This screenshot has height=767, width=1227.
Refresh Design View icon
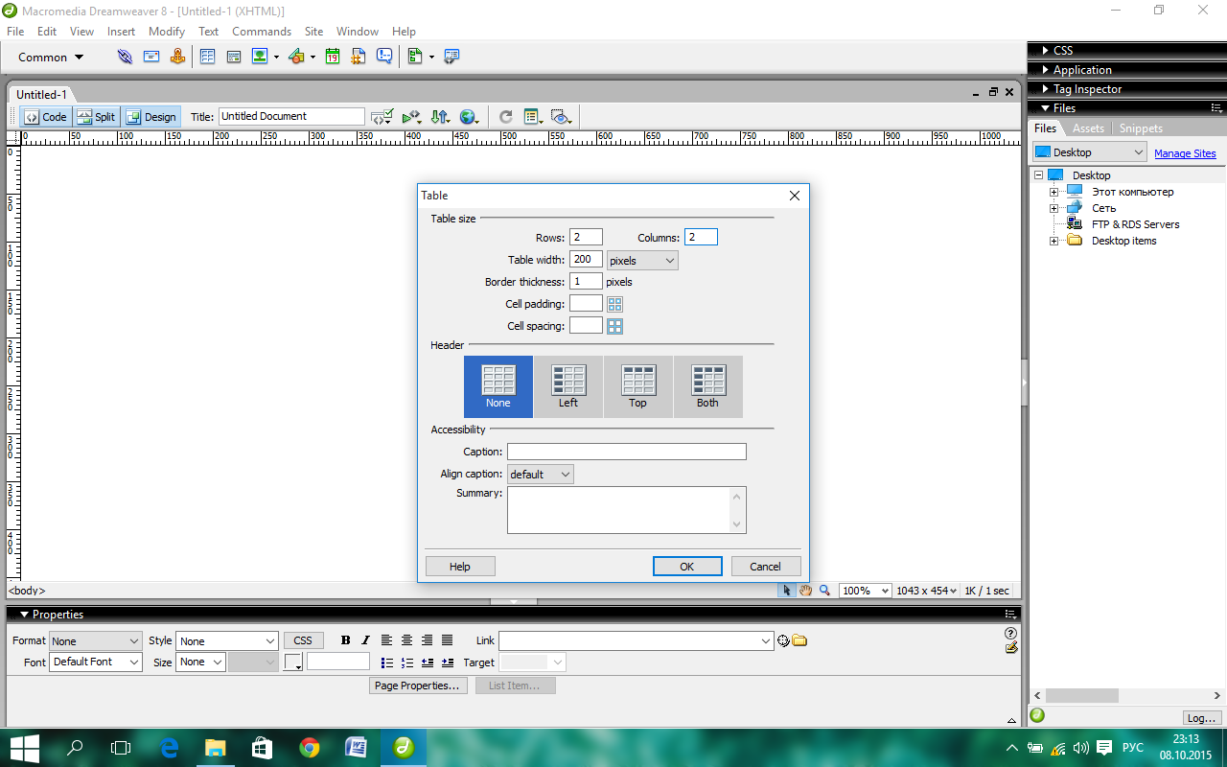[505, 117]
